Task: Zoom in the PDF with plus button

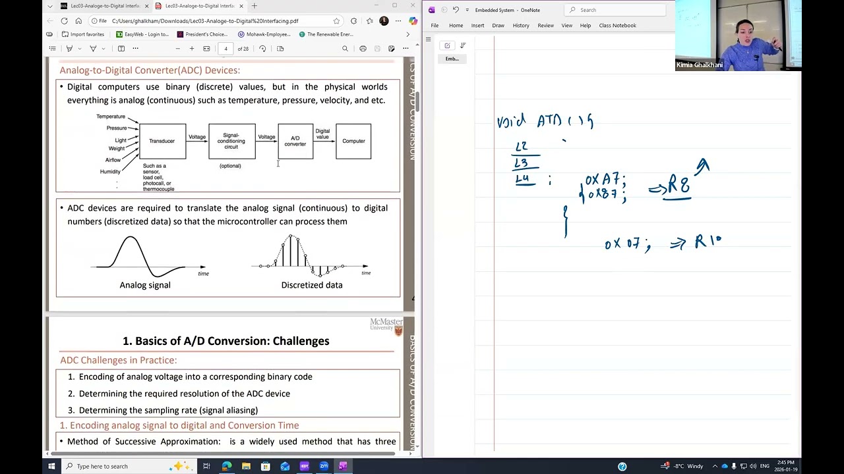Action: click(x=192, y=49)
